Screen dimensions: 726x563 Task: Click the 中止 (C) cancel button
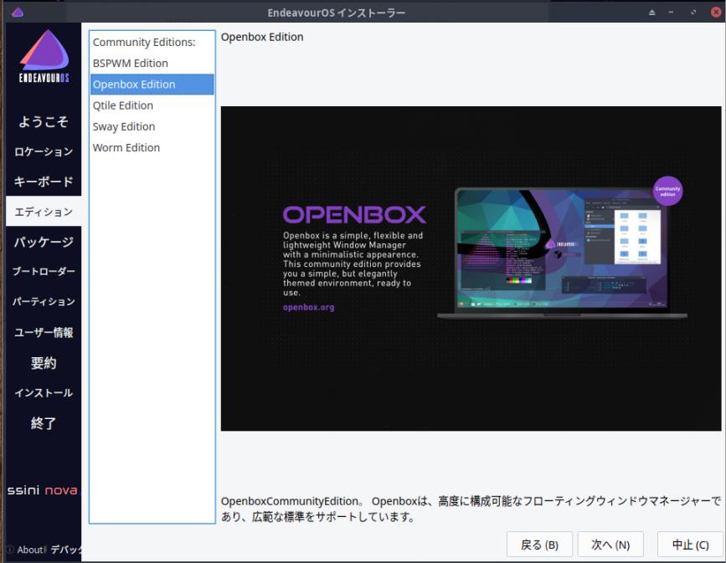[x=690, y=545]
